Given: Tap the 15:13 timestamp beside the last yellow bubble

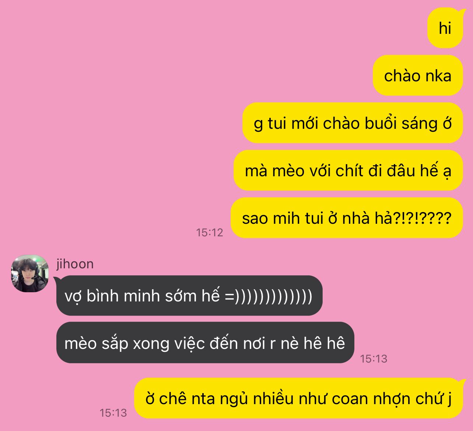Looking at the screenshot, I should pyautogui.click(x=113, y=413).
